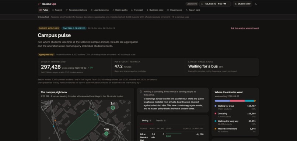Image resolution: width=297 pixels, height=141 pixels.
Task: Click the Analyst magnifier icon
Action: tap(53, 10)
